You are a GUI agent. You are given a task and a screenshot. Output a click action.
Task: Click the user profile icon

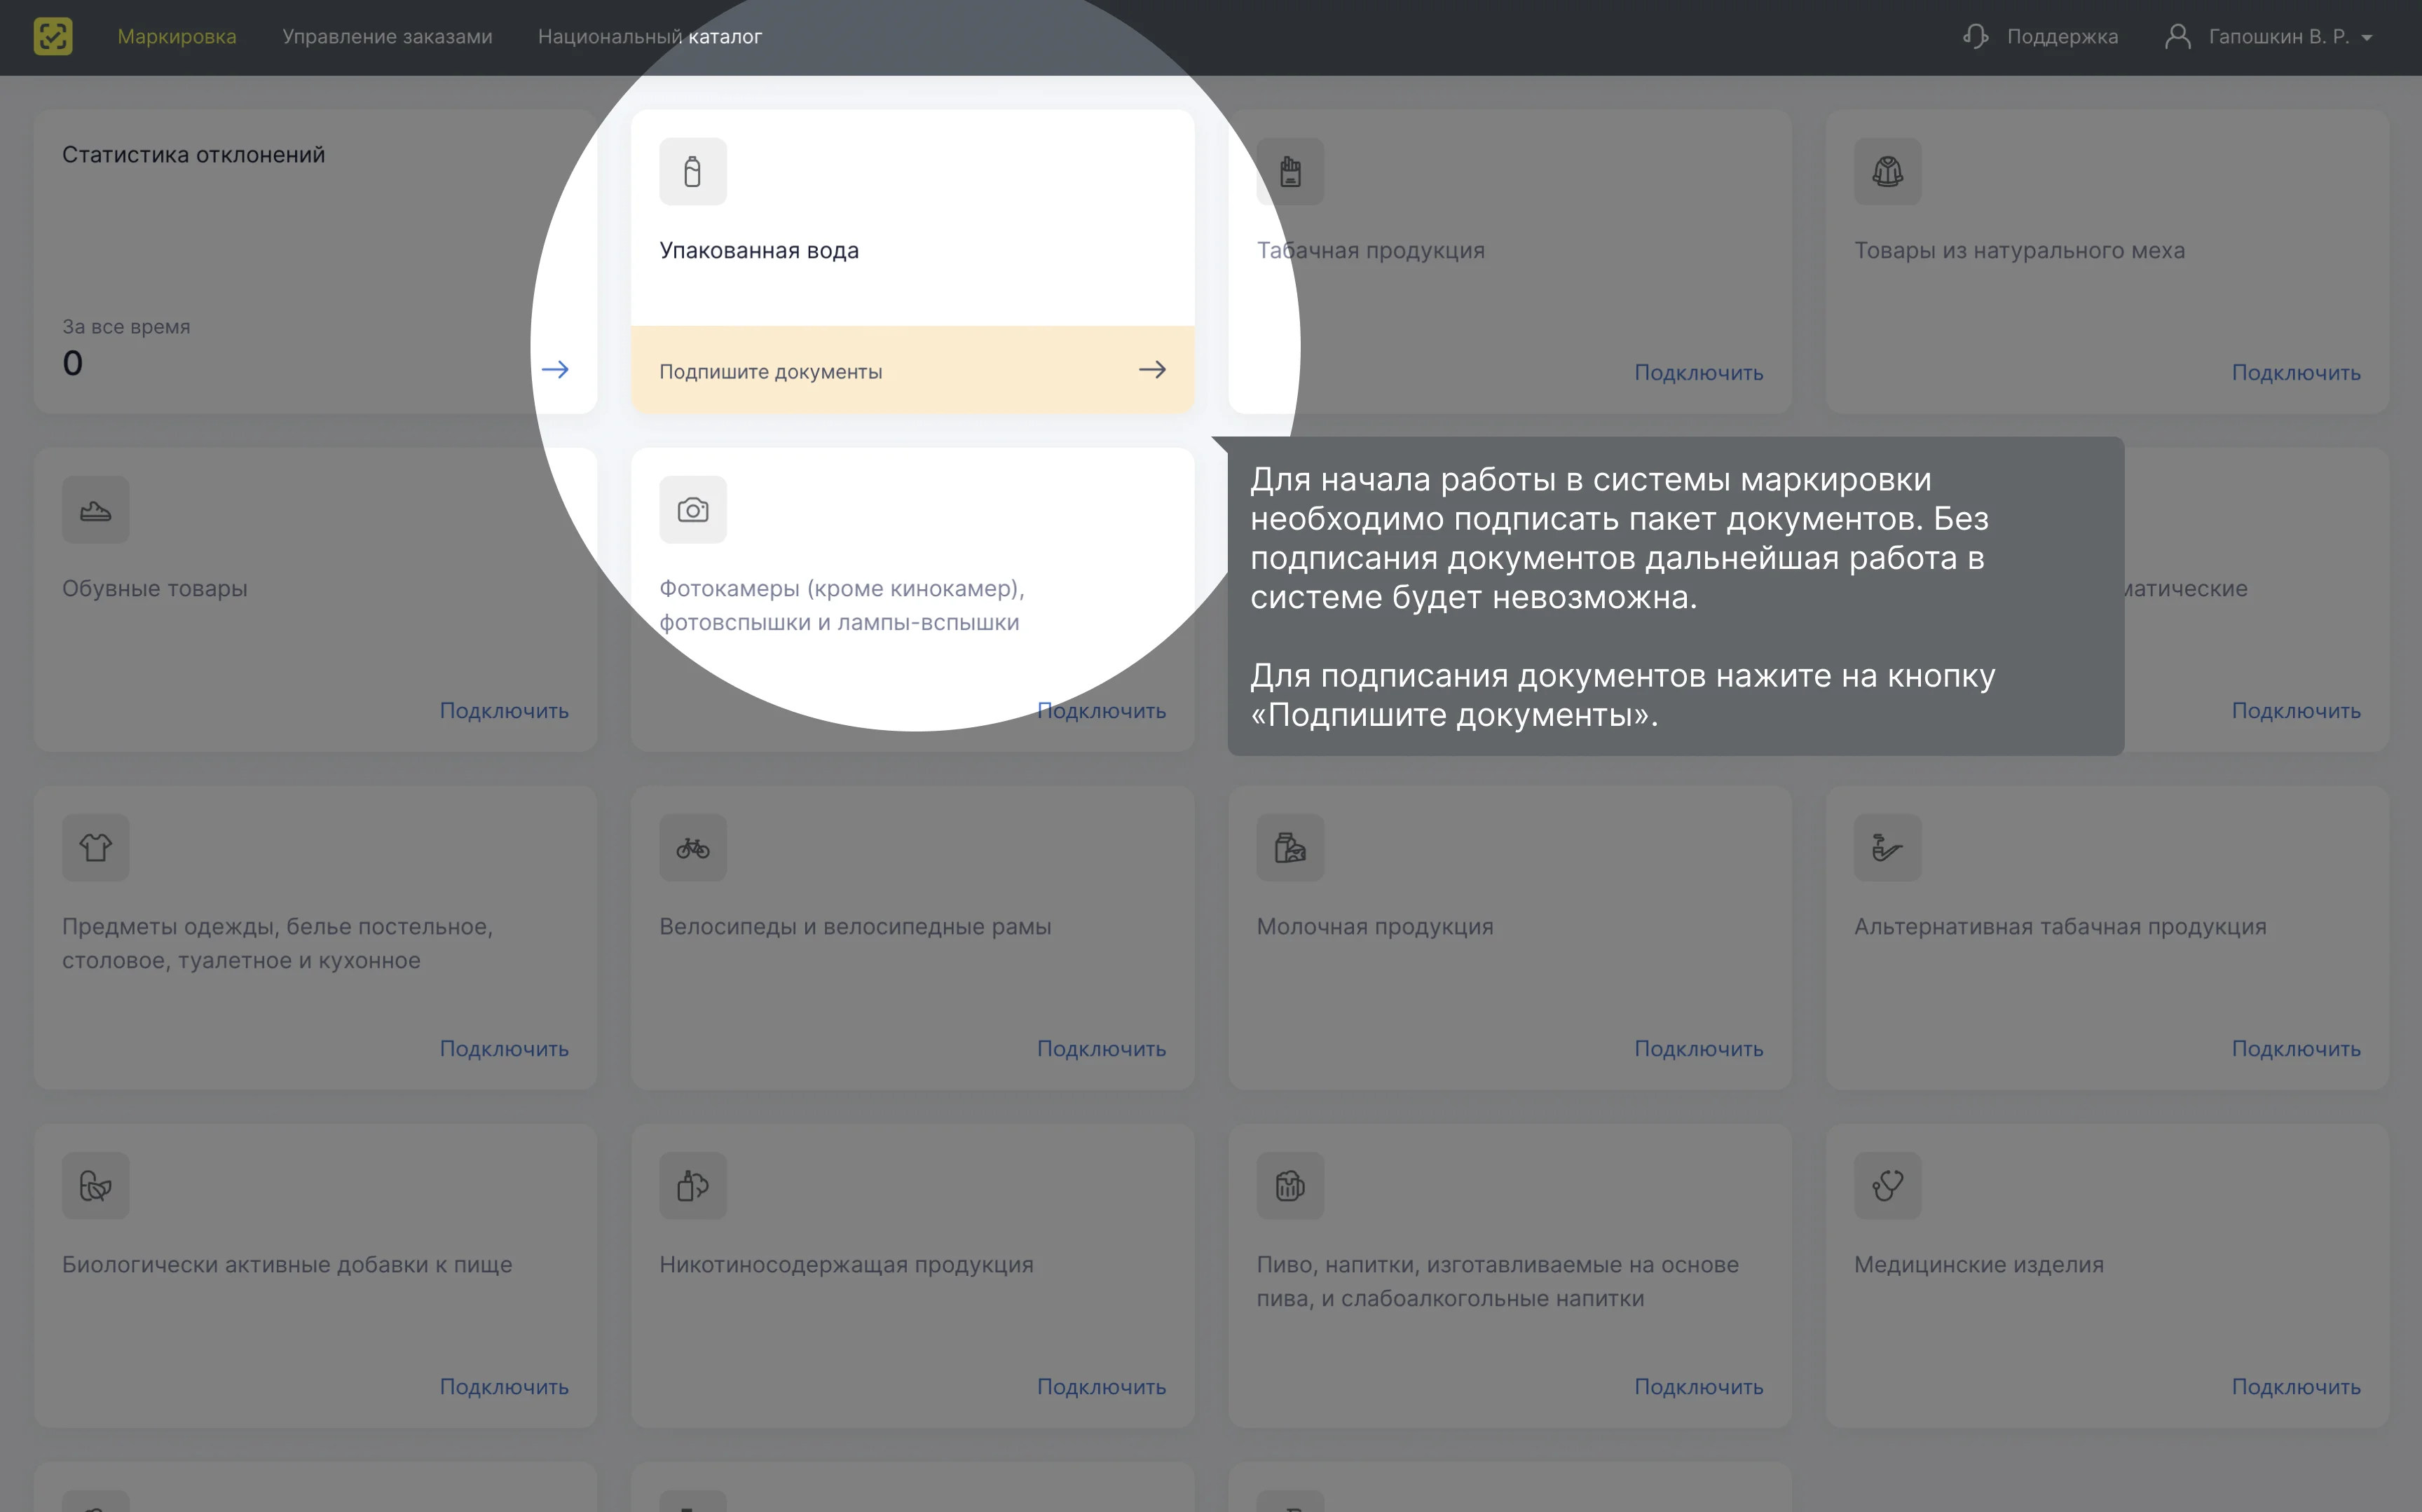2178,37
